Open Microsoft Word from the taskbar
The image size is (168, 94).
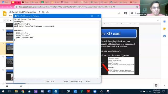[x=49, y=91]
